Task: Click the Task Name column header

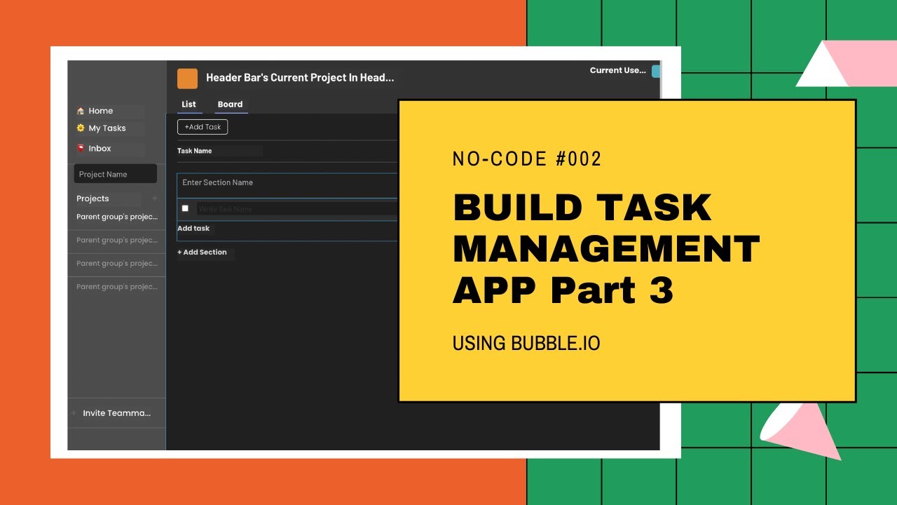Action: pos(195,151)
